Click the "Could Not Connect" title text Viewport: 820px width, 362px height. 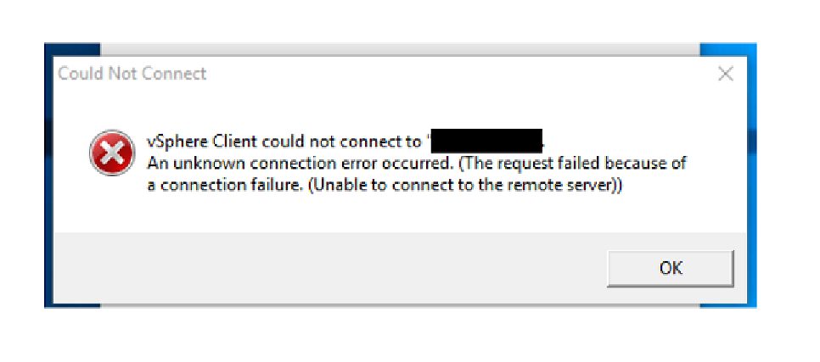click(x=132, y=74)
